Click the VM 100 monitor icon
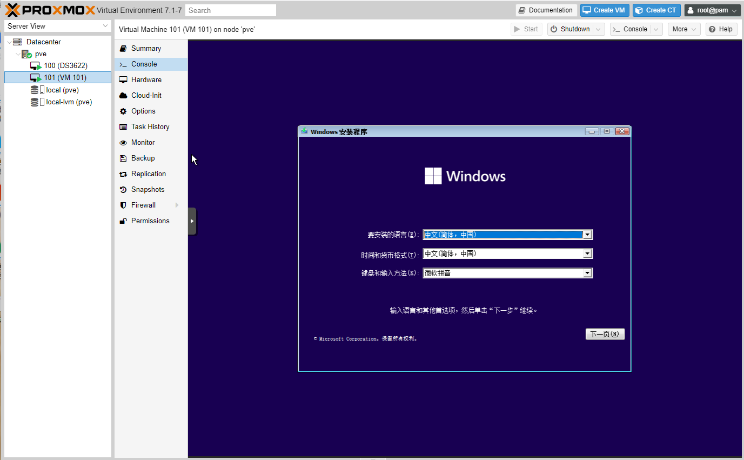Screen dimensions: 744x460 [36, 66]
